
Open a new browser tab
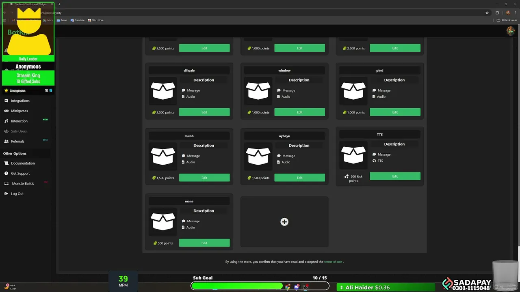coord(59,4)
